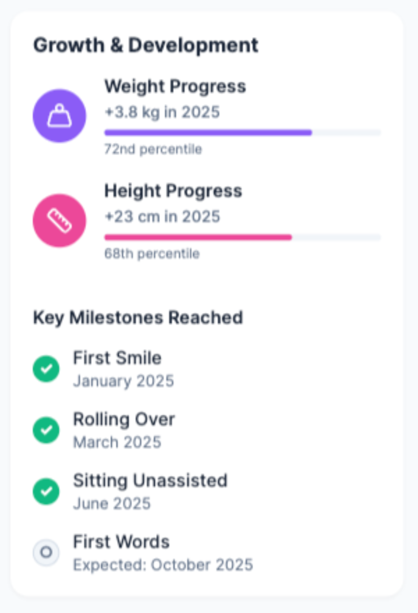Click the 72nd percentile label
The width and height of the screenshot is (418, 613).
(153, 149)
